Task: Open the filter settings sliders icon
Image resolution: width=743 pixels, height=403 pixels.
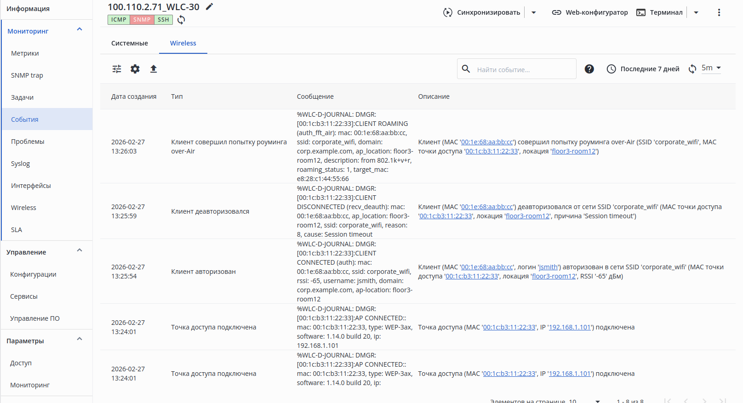Action: (x=117, y=69)
